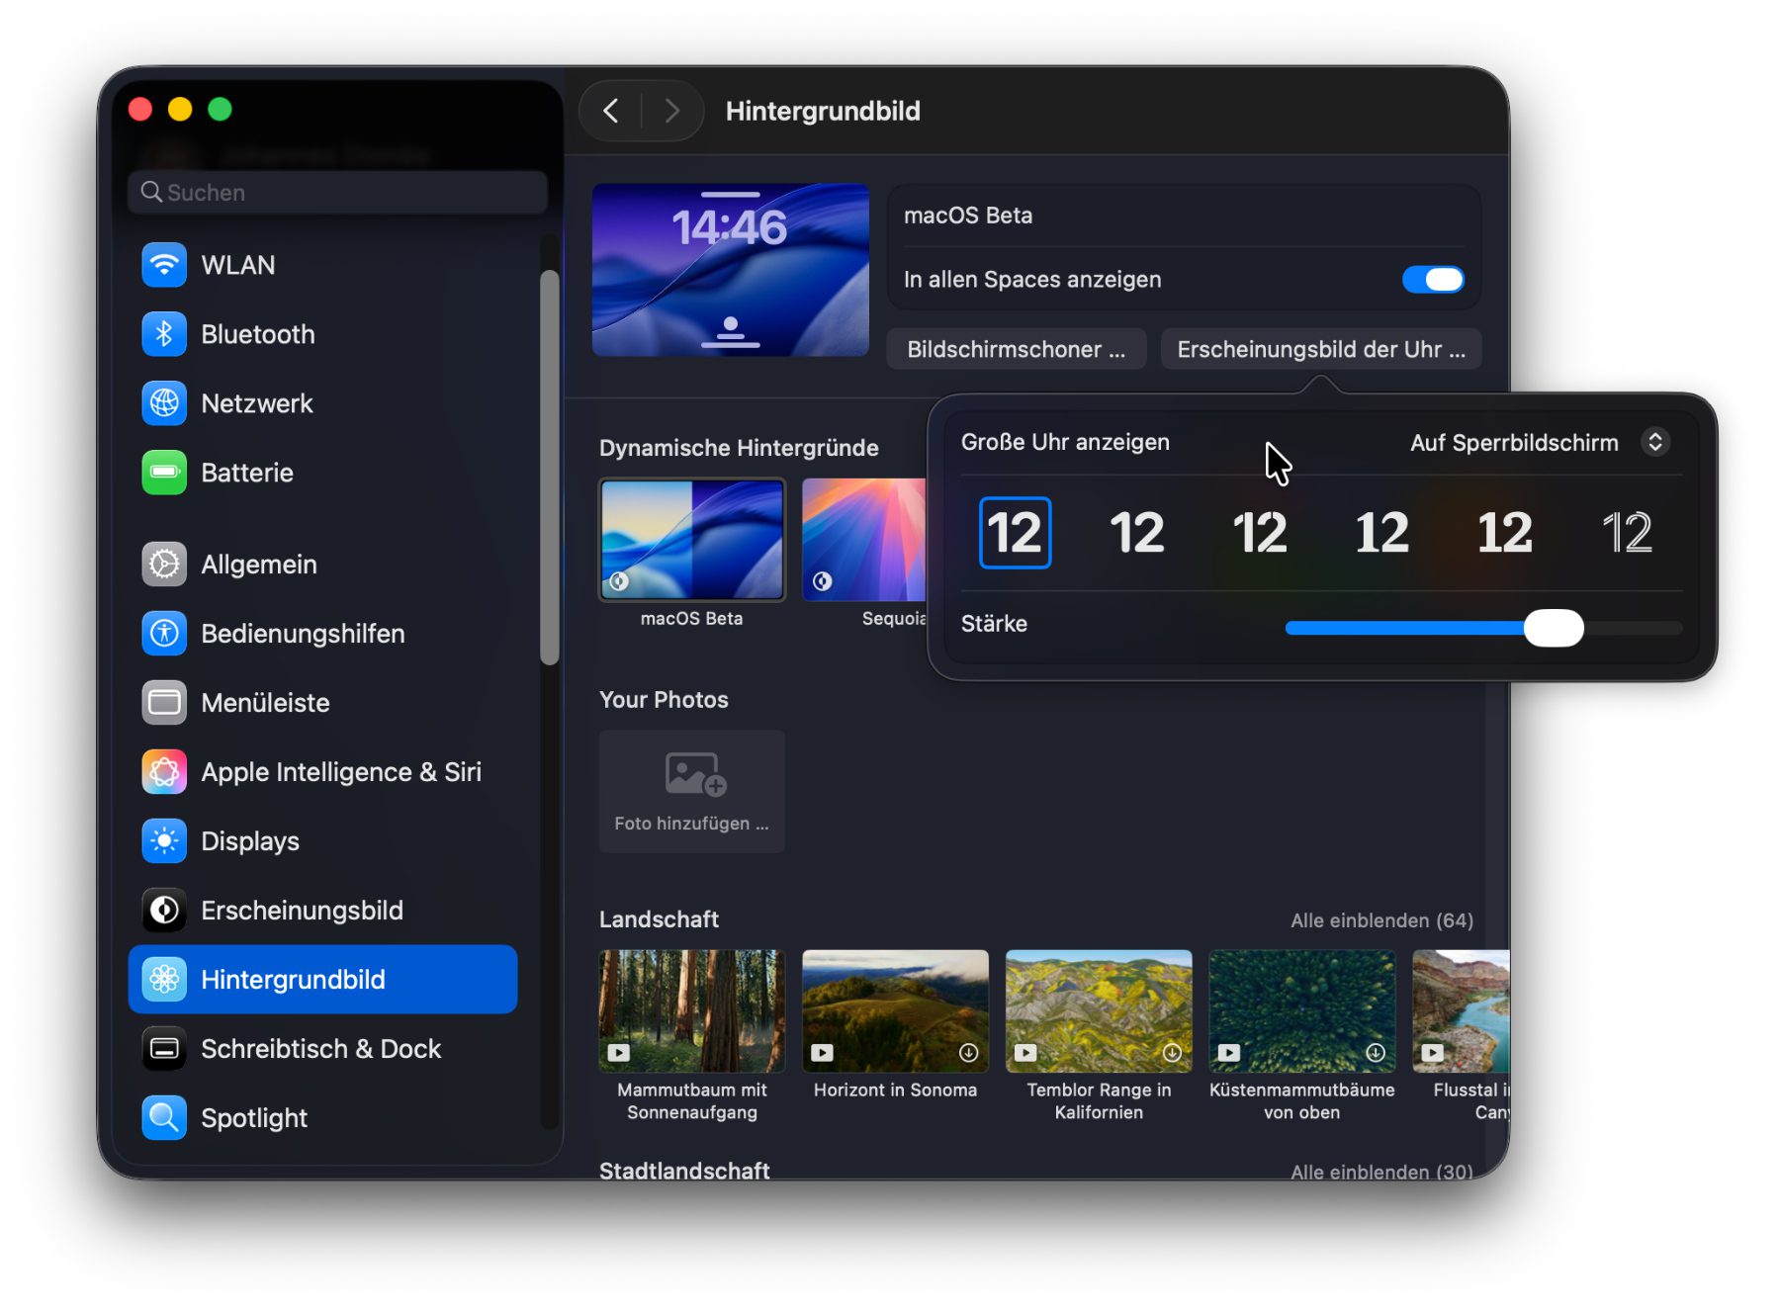
Task: Open Schreibtisch & Dock settings pane
Action: [320, 1049]
